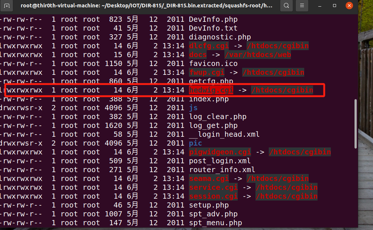
Task: Close the terminal window
Action: click(x=349, y=6)
